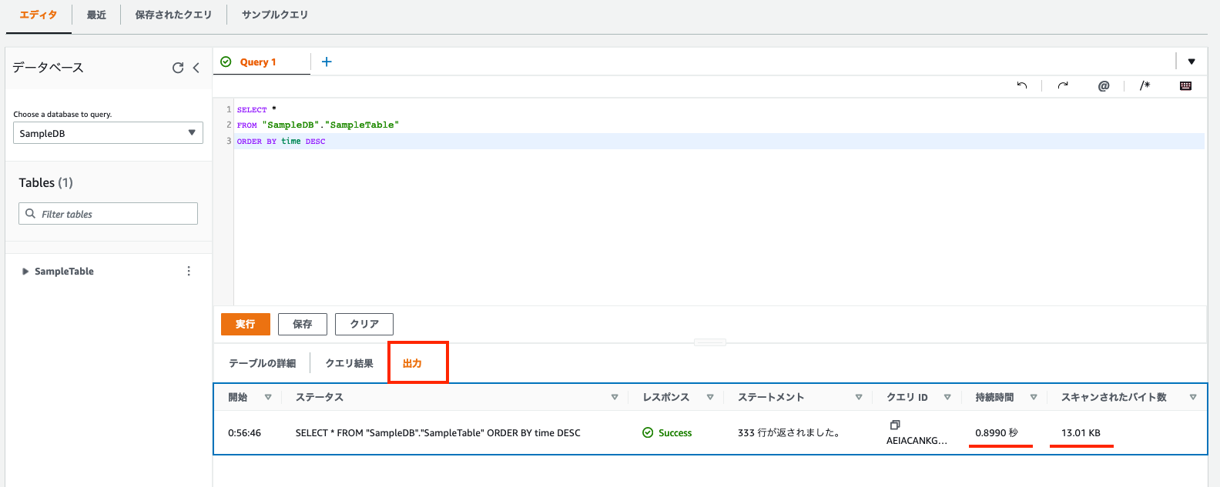Click the 333 行が返されました statement cell
This screenshot has width=1220, height=487.
[789, 432]
